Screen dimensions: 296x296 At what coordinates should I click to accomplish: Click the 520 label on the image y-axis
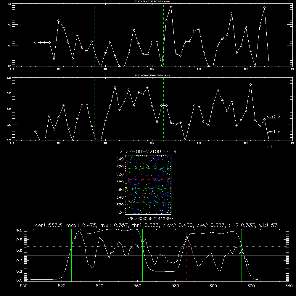coord(120,205)
